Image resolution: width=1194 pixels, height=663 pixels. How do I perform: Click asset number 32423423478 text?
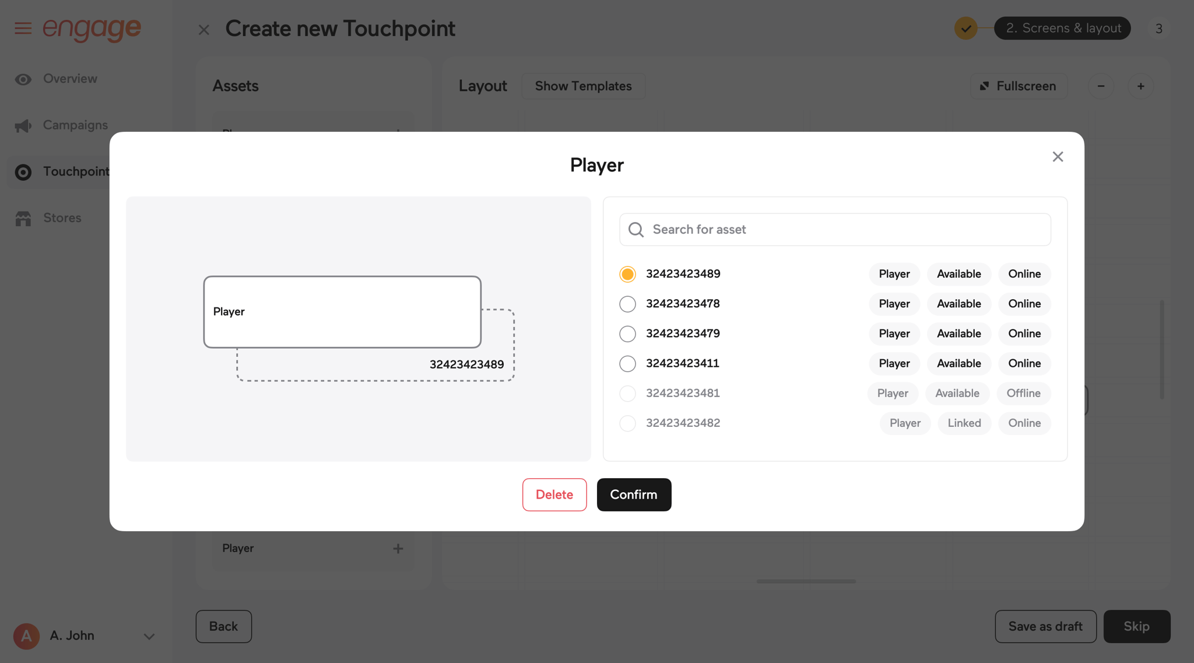683,304
